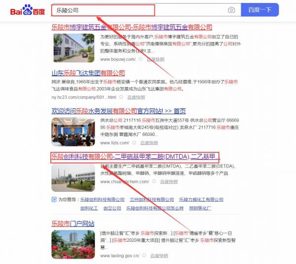Click the blue 为您推荐 recommendation icon
Viewport: 296px width, 264px height.
54,199
